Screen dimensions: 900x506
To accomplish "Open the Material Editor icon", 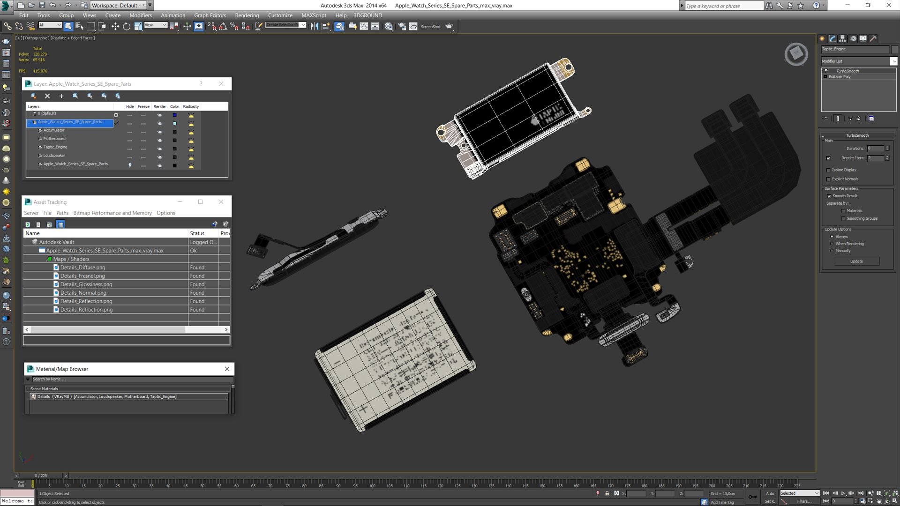I will click(x=389, y=26).
